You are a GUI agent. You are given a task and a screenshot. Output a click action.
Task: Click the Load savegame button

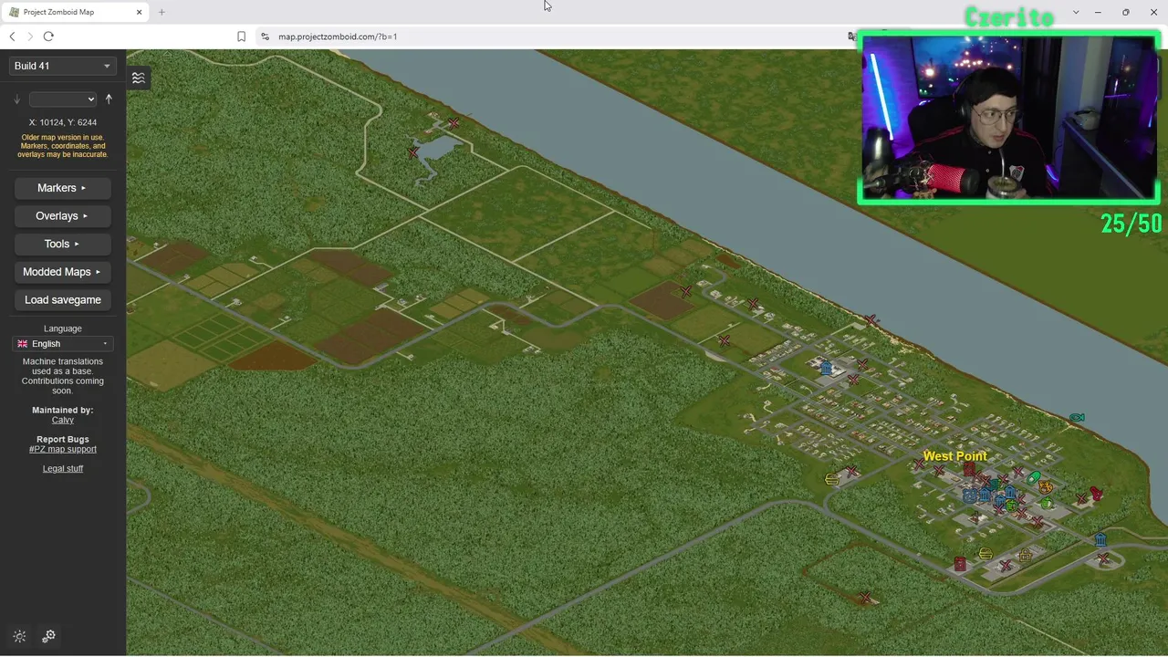coord(63,300)
